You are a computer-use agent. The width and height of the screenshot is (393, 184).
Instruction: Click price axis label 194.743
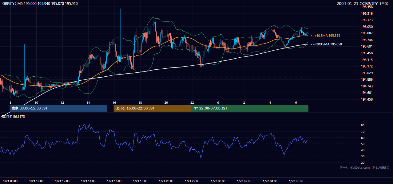pos(367,86)
